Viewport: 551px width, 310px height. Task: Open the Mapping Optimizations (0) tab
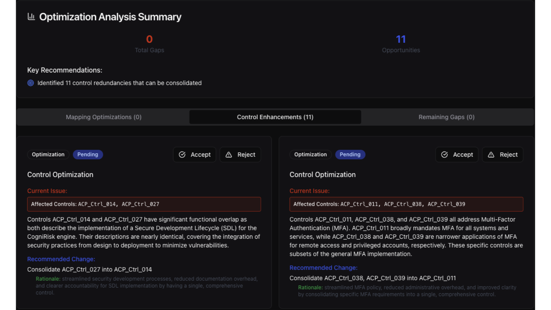104,117
